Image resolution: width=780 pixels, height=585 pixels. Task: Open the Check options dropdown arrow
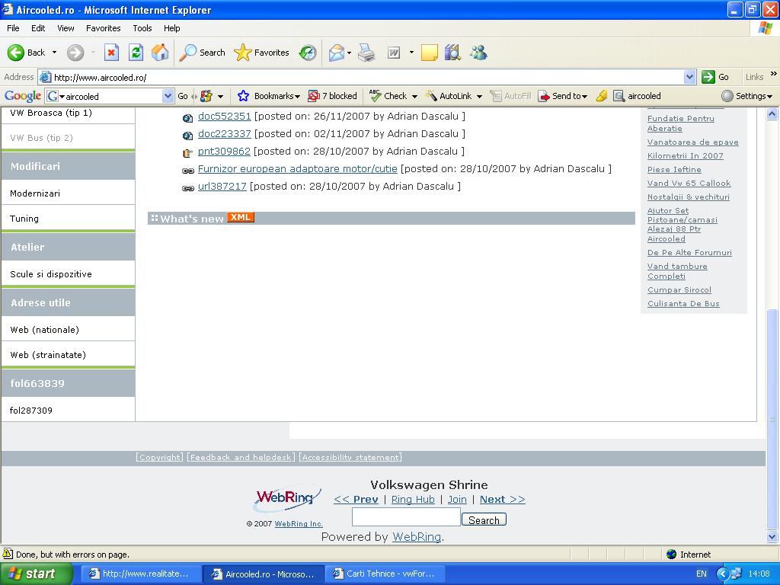414,96
